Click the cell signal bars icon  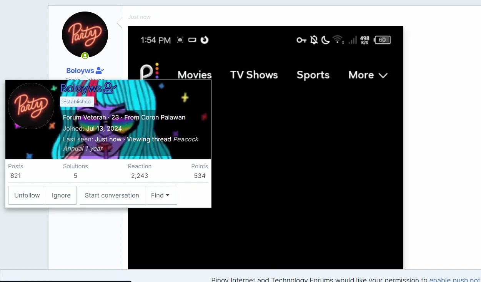pyautogui.click(x=352, y=40)
